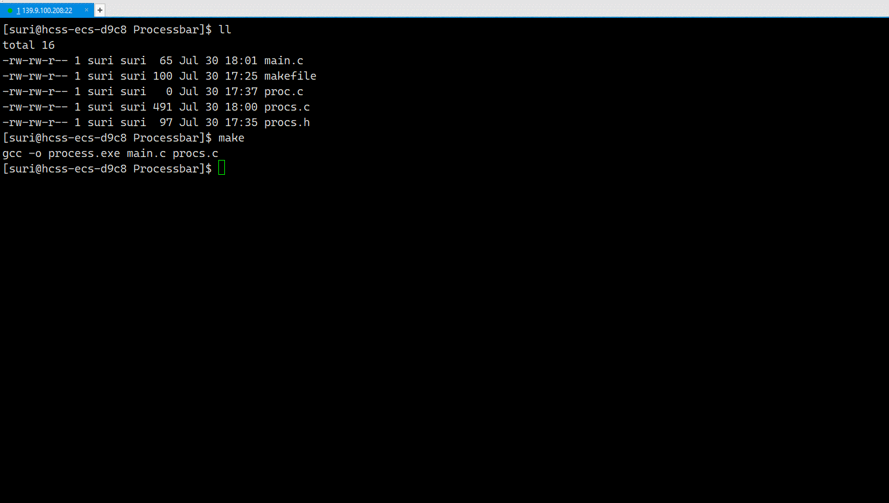Click the main.c filename in listing
This screenshot has height=503, width=889.
coord(284,61)
